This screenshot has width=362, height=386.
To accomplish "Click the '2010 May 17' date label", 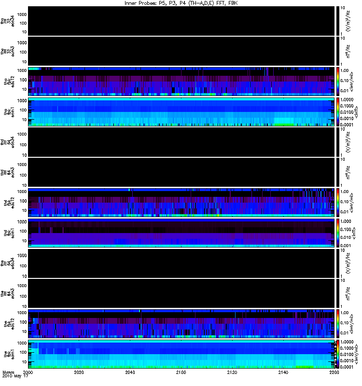I will (15, 376).
